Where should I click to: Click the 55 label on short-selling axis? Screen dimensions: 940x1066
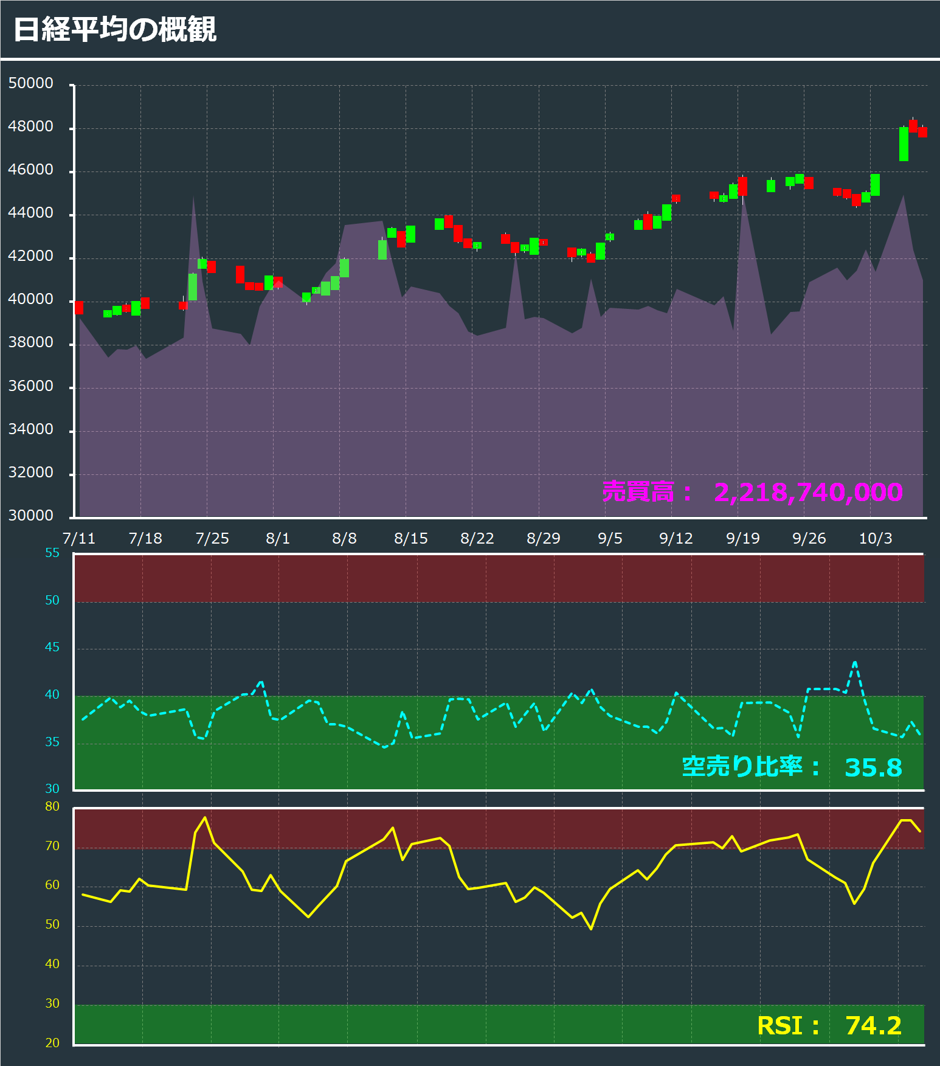coord(52,553)
